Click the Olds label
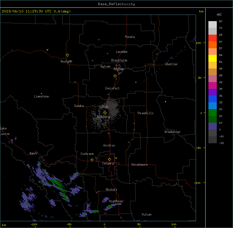The width and height of the screenshot is (233, 228). [x=105, y=107]
